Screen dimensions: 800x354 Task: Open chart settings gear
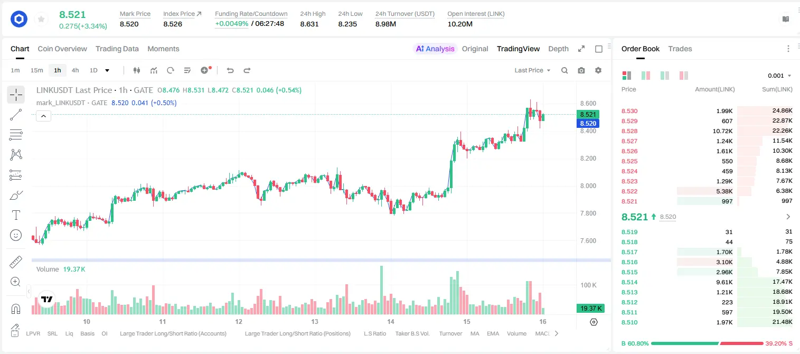(598, 70)
